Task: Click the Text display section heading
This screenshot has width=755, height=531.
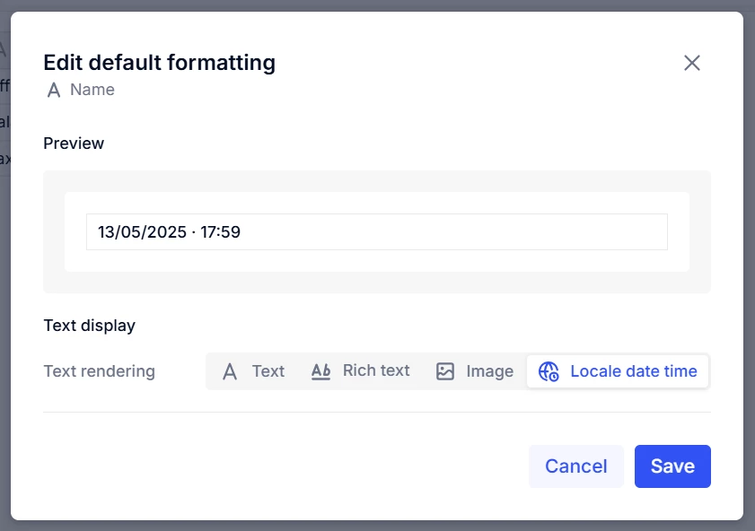Action: click(89, 326)
